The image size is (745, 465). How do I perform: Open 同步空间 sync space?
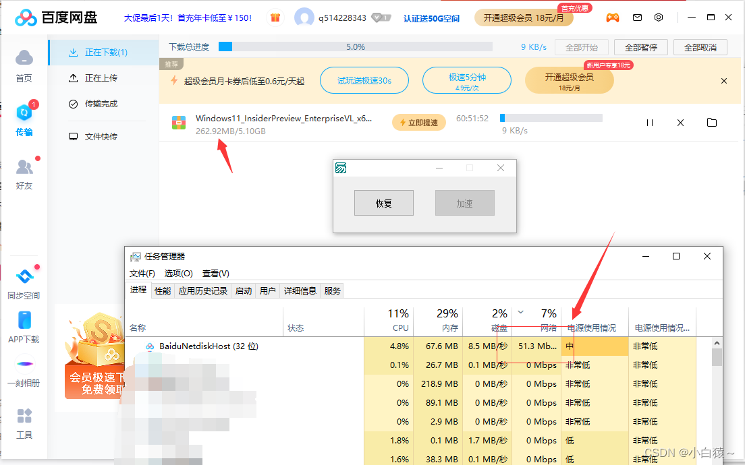click(24, 283)
